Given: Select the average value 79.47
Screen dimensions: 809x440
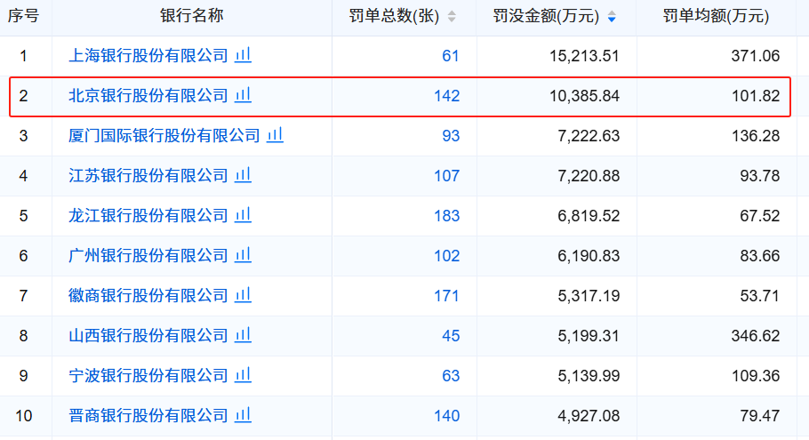Looking at the screenshot, I should click(759, 416).
